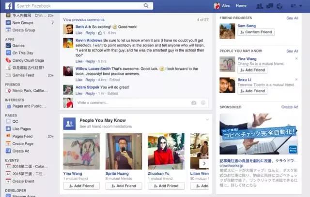
Task: Remove Sprite Huang card with X
Action: (x=138, y=136)
